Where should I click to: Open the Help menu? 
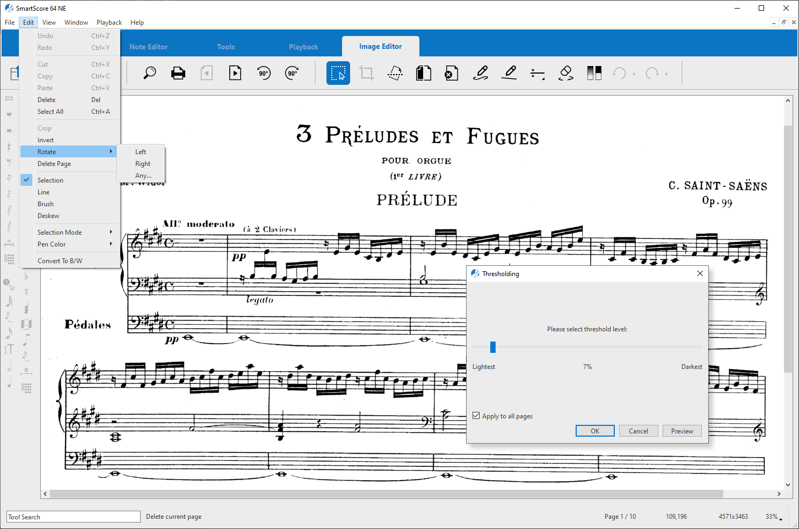(x=137, y=23)
